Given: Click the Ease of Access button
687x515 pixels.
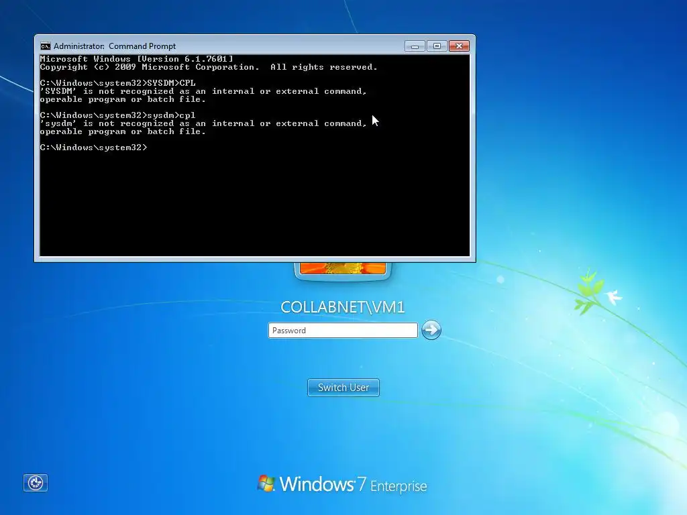Looking at the screenshot, I should point(36,483).
